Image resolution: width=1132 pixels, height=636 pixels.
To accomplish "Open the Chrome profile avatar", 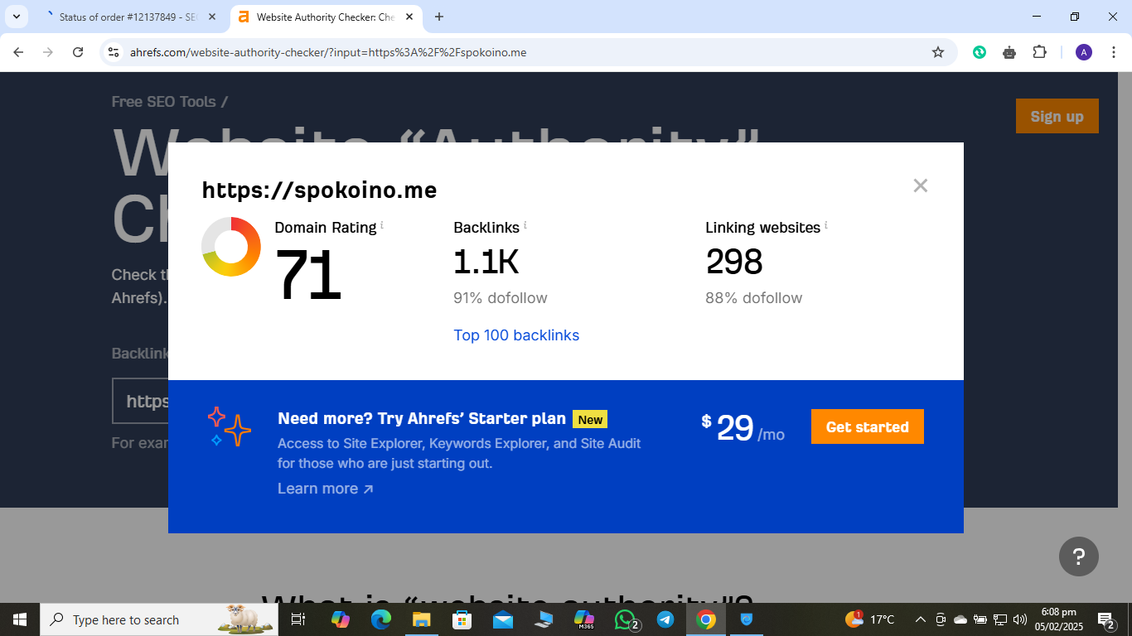I will tap(1083, 51).
